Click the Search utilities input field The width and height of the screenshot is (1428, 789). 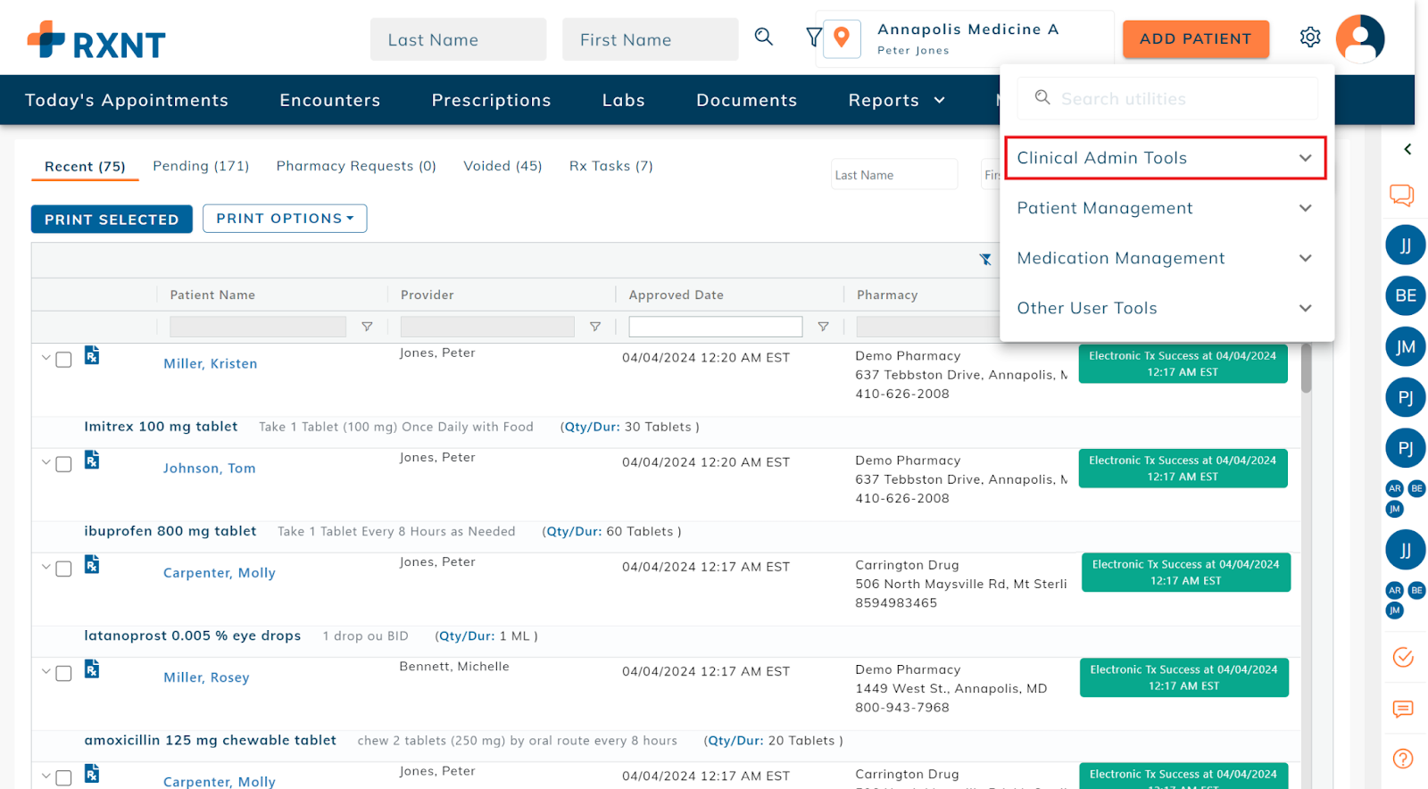coord(1178,99)
